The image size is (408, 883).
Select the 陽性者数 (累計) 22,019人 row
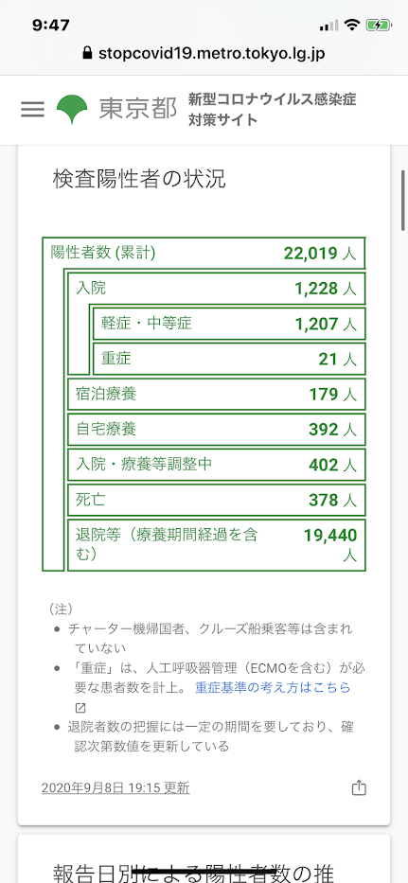coord(204,254)
